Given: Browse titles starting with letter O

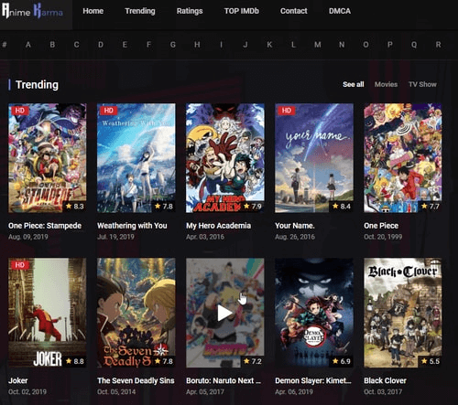Looking at the screenshot, I should [365, 45].
